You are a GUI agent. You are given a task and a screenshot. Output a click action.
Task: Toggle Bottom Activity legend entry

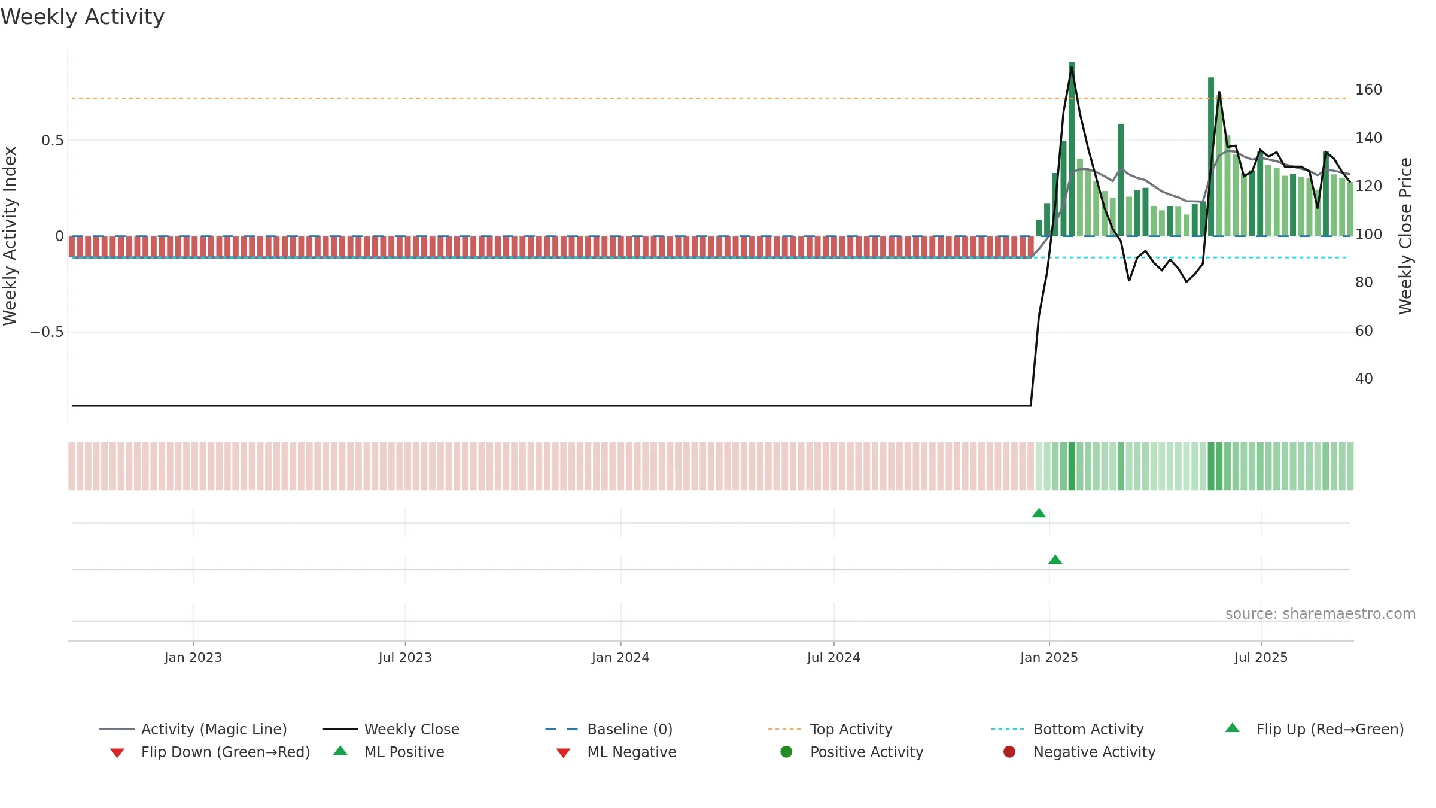coord(1067,729)
